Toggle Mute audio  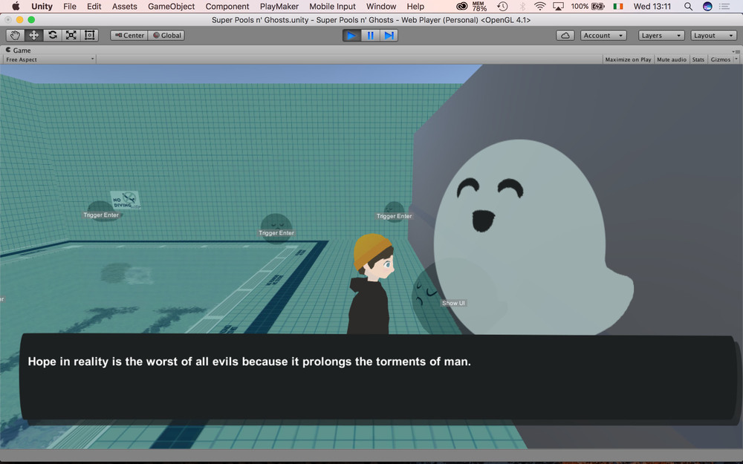(x=672, y=59)
